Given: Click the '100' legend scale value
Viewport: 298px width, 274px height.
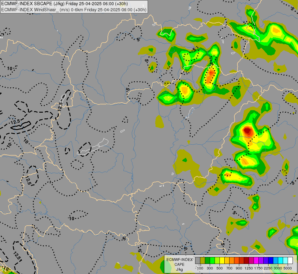Looking at the screenshot, I should (x=200, y=268).
